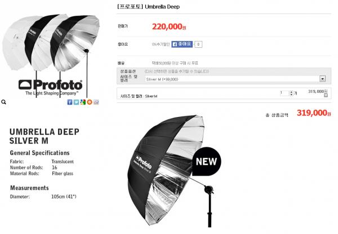Increase quantity with the up arrow
Image resolution: width=338 pixels, height=234 pixels.
(291, 92)
